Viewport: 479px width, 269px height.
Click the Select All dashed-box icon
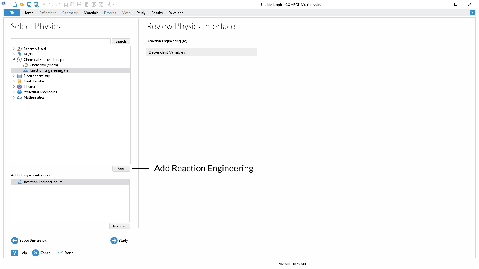94,4
